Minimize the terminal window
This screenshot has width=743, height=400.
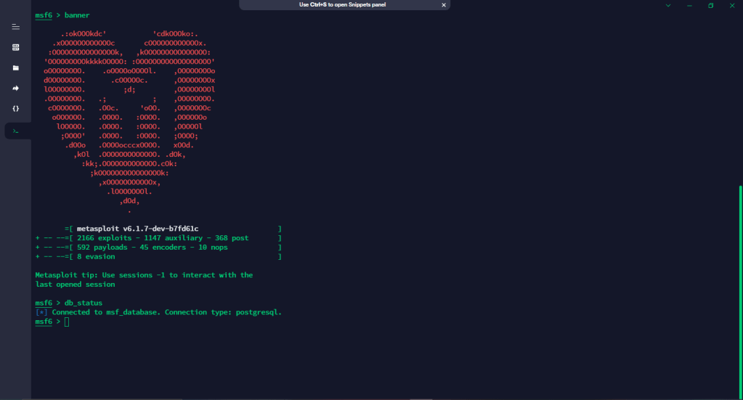pos(689,6)
